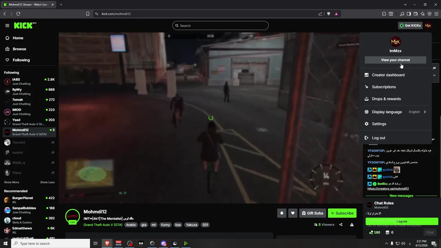Open SenpaiBubbles recommended channel
This screenshot has height=248, width=441.
(29, 210)
